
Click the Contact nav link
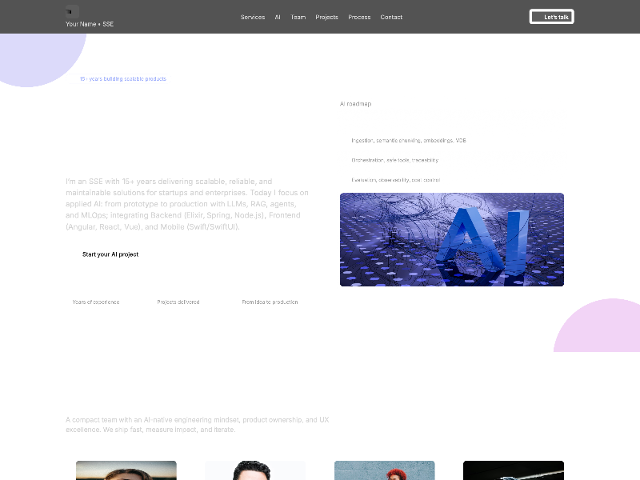click(x=391, y=17)
